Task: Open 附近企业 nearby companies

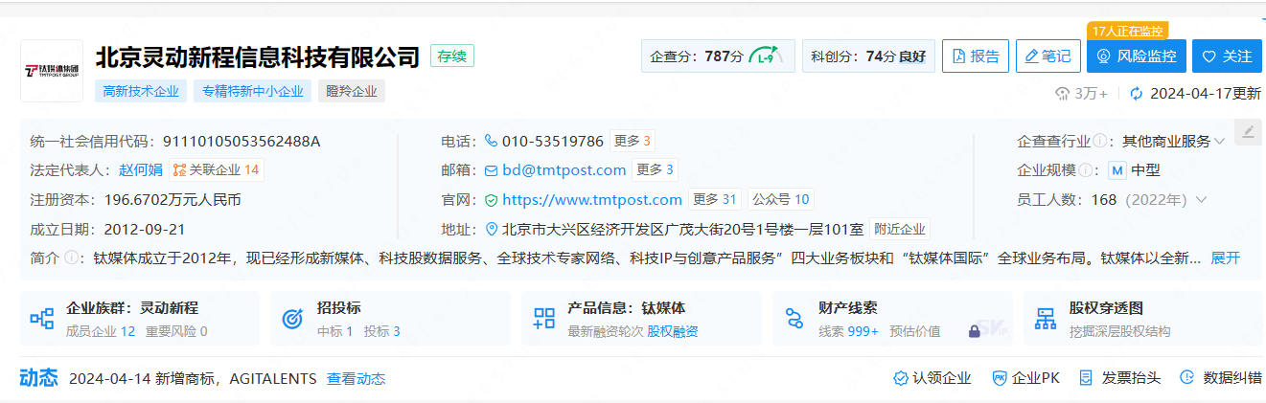Action: click(900, 229)
